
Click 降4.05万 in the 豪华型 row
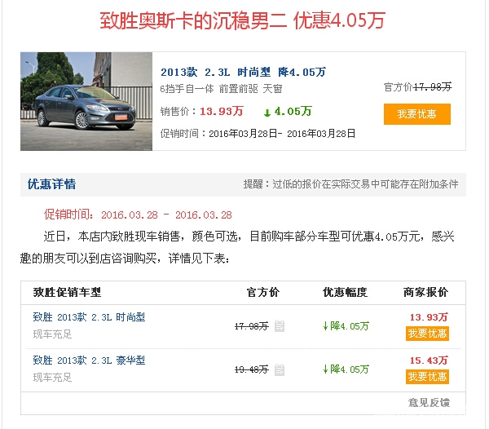346,369
